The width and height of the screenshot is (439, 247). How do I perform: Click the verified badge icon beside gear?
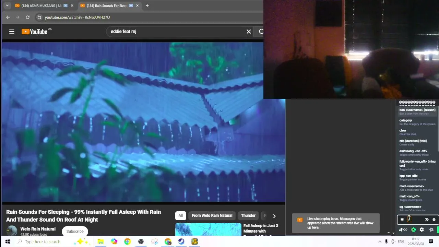pos(431,230)
